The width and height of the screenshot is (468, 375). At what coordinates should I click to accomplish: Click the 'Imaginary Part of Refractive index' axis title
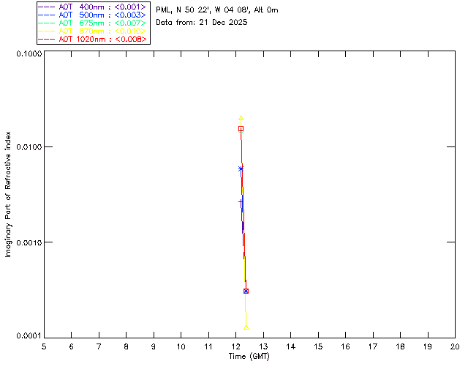click(x=8, y=194)
